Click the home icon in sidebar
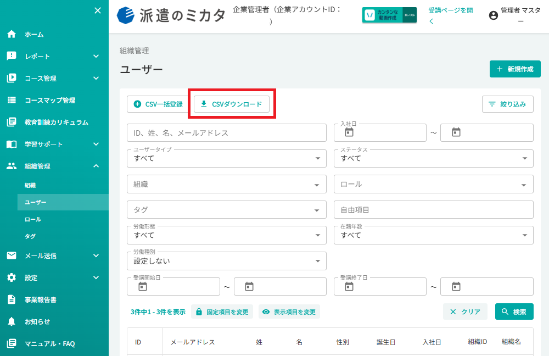The height and width of the screenshot is (356, 549). click(12, 34)
